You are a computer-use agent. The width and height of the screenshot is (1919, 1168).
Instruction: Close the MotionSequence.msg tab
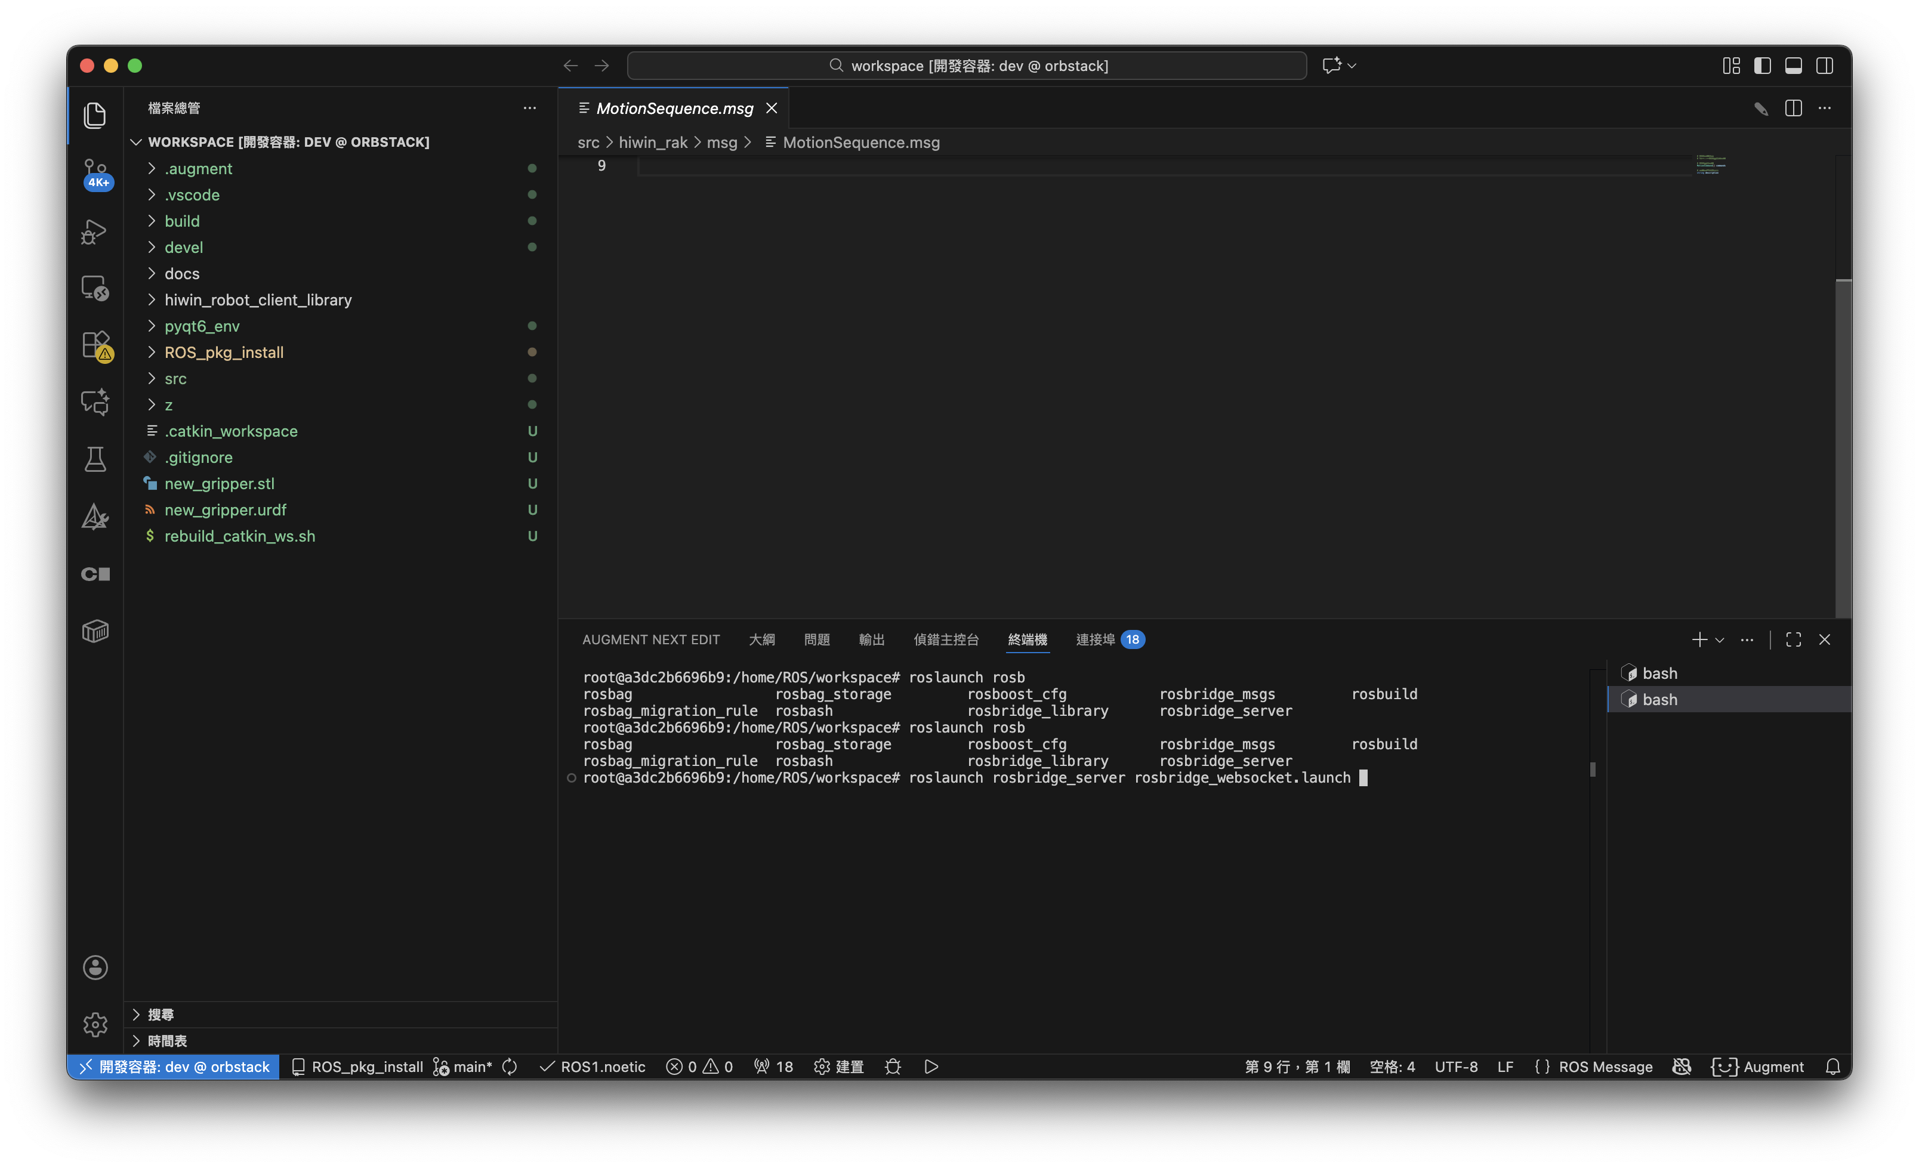771,108
